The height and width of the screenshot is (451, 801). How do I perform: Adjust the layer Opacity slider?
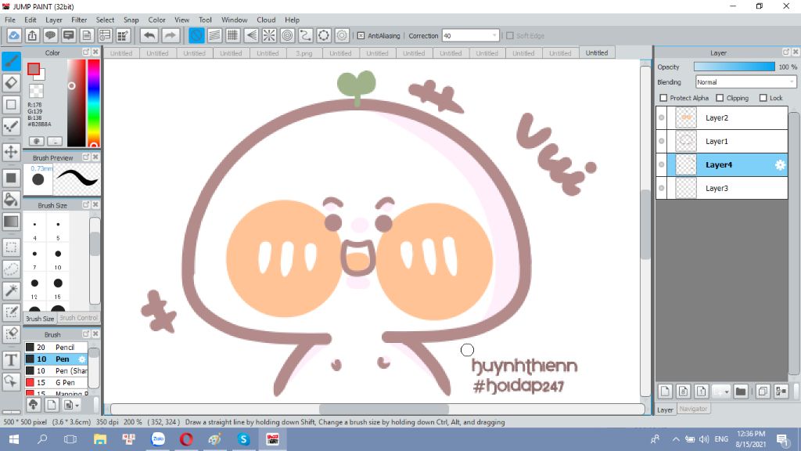point(734,67)
